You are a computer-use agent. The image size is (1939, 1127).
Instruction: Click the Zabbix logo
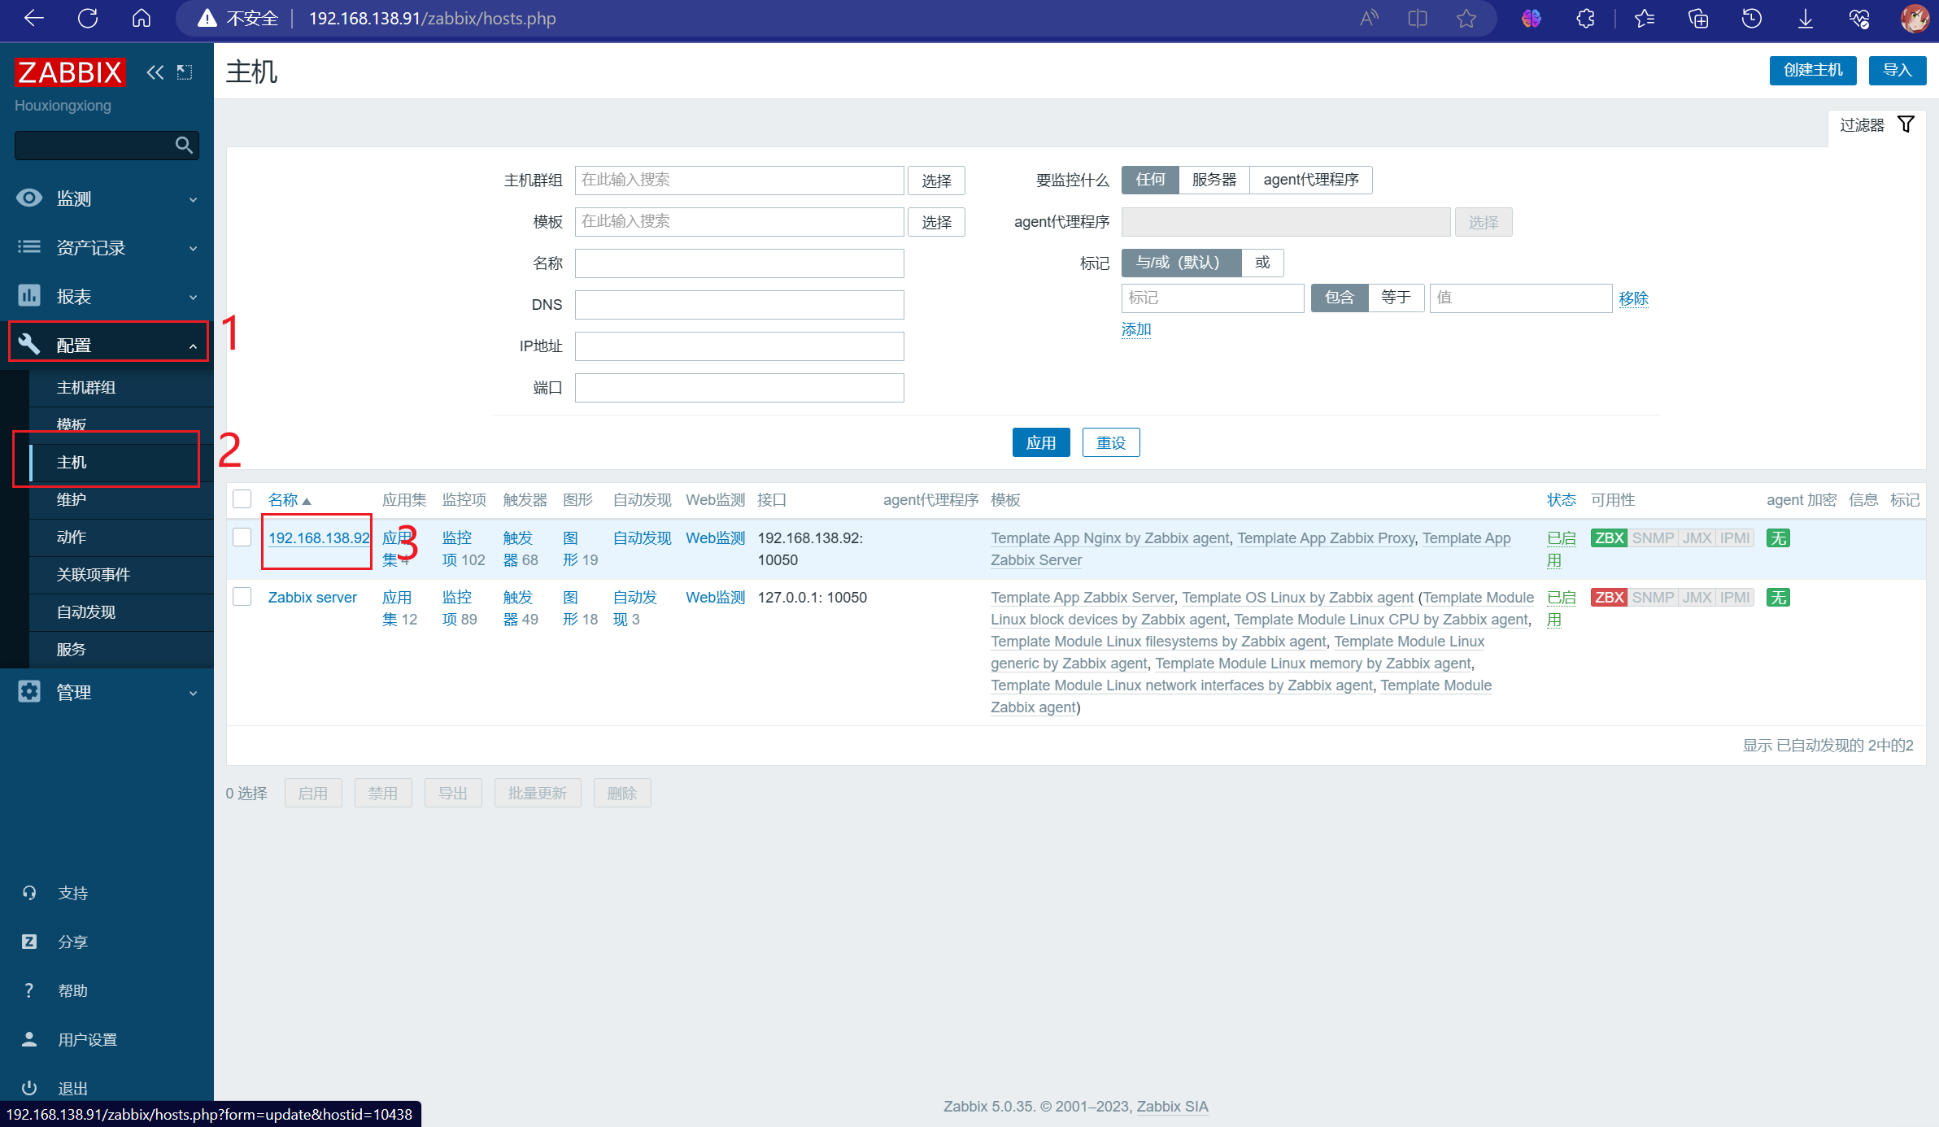click(71, 72)
